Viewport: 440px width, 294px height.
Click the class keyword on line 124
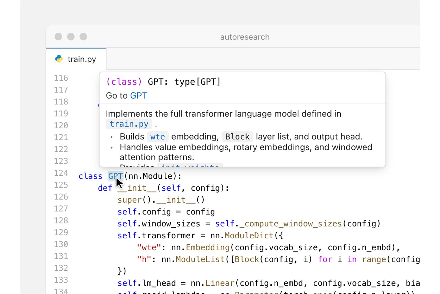point(90,176)
